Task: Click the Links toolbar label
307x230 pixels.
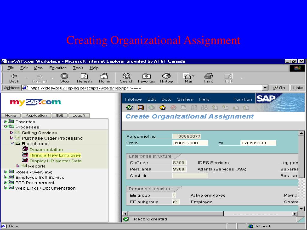Action: 298,88
